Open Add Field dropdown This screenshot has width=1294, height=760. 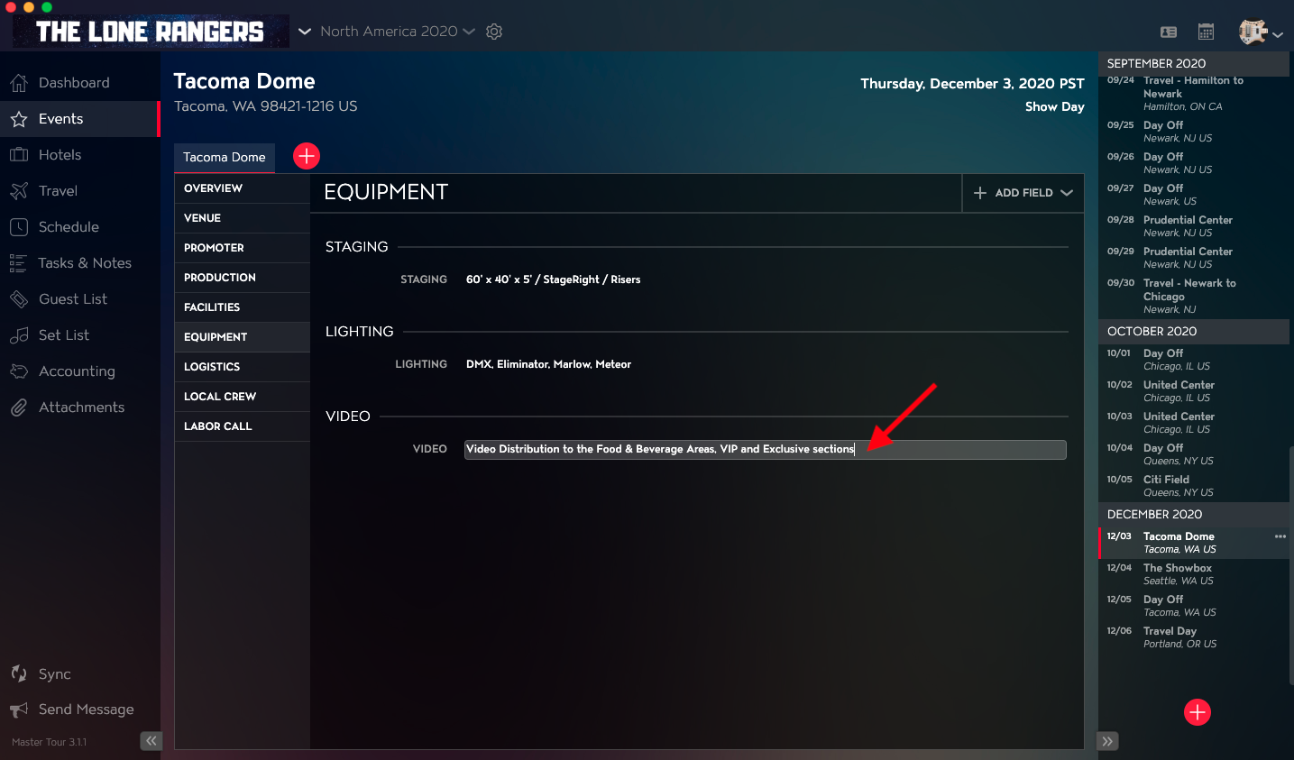[x=1023, y=193]
